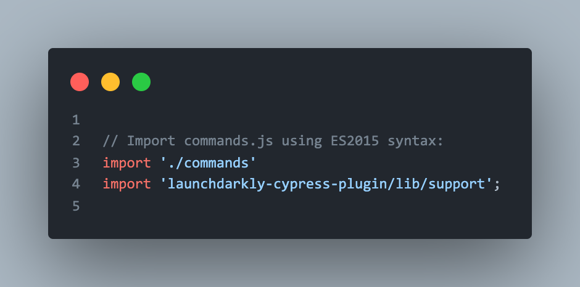Select line number 4 in gutter
The image size is (580, 287).
76,184
